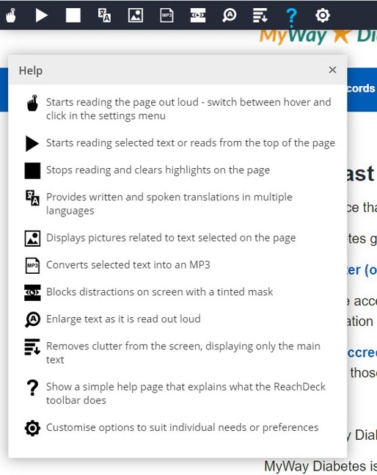Image resolution: width=377 pixels, height=475 pixels.
Task: Select the pointer hand icon in the Help list
Action: pyautogui.click(x=32, y=103)
